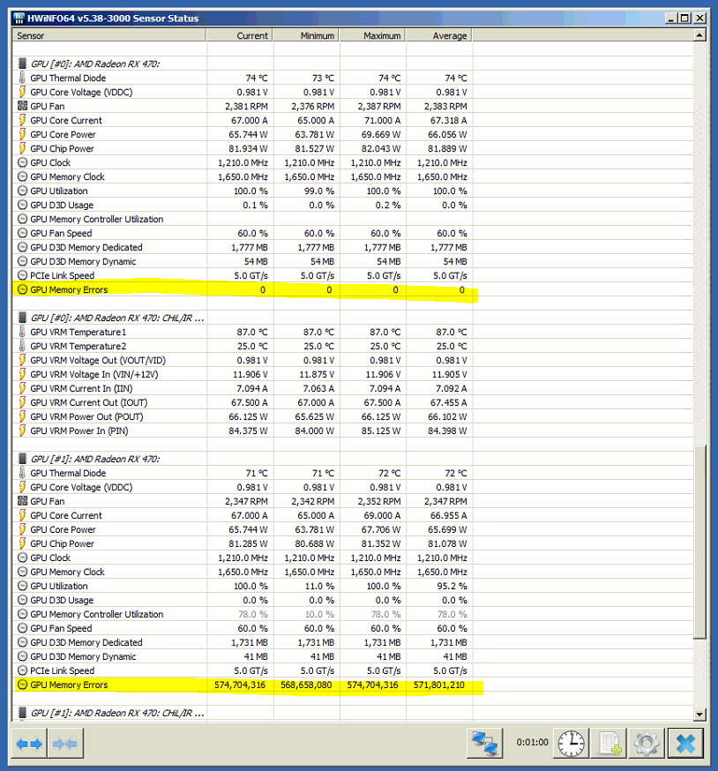
Task: Select GPU VRM Power In (PIN) row
Action: [x=86, y=430]
